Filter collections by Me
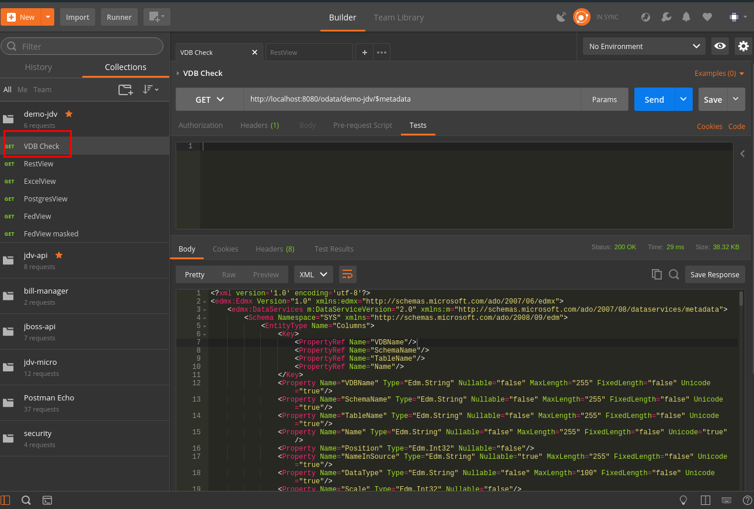Screen dimensions: 754x509 (22, 90)
